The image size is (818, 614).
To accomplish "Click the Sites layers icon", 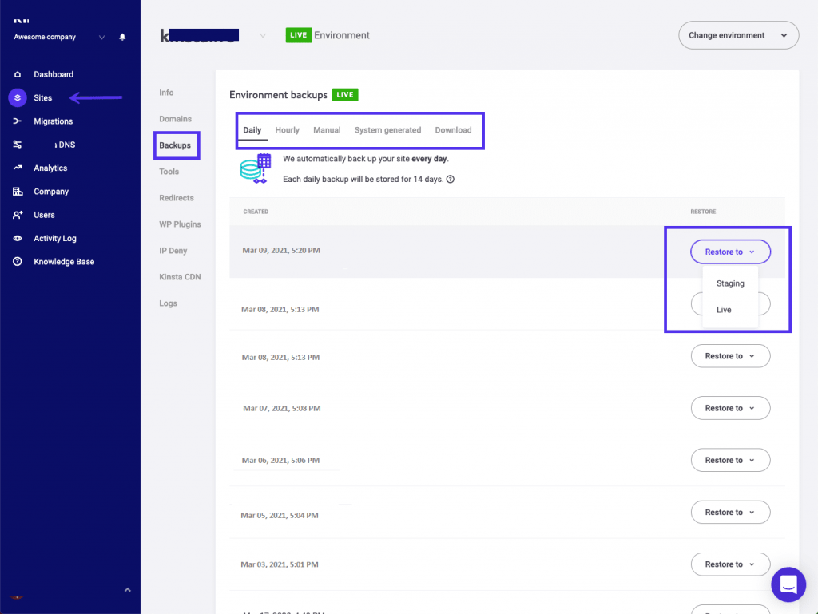I will point(18,98).
